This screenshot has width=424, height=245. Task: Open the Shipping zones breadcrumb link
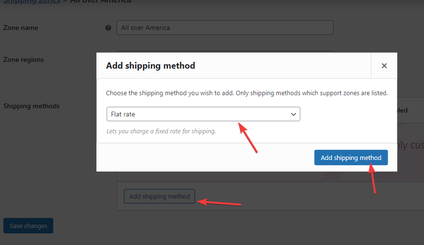(x=31, y=1)
